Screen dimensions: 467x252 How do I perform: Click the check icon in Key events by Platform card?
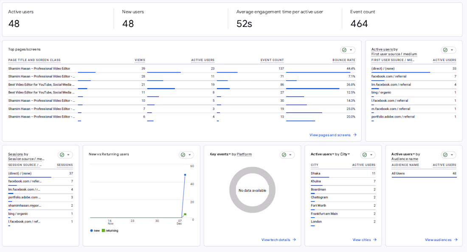coord(284,155)
